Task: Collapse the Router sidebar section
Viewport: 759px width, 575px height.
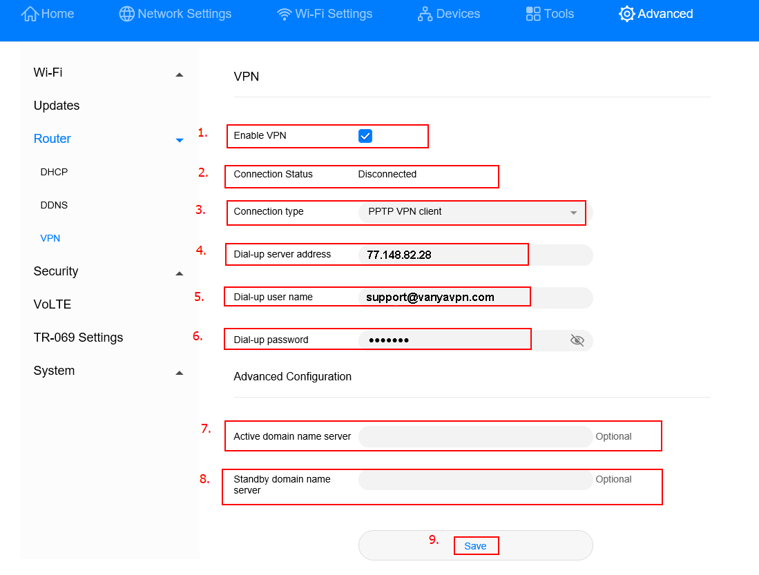Action: pyautogui.click(x=180, y=140)
